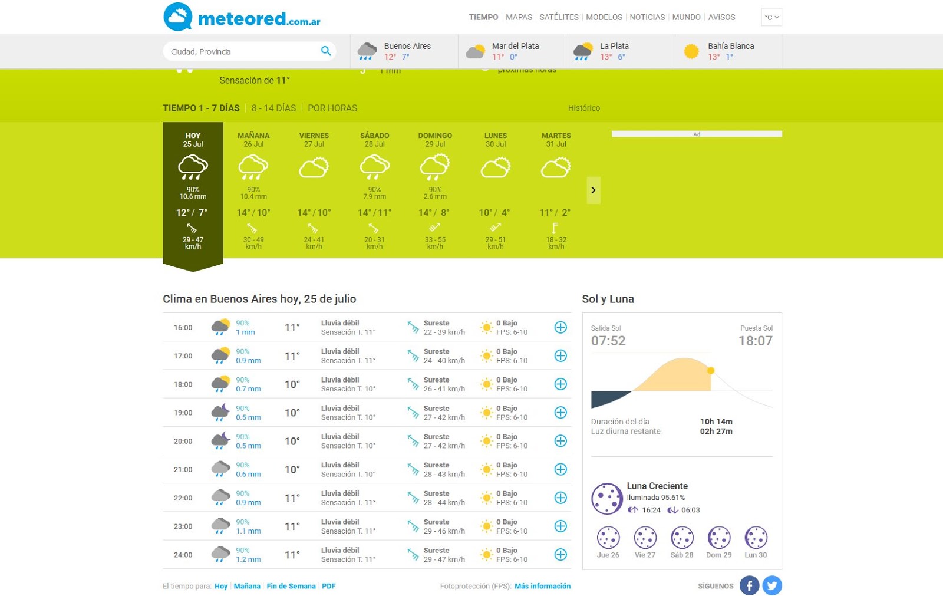Select the SÁBADO 28 Jul forecast
This screenshot has width=943, height=596.
(x=375, y=190)
